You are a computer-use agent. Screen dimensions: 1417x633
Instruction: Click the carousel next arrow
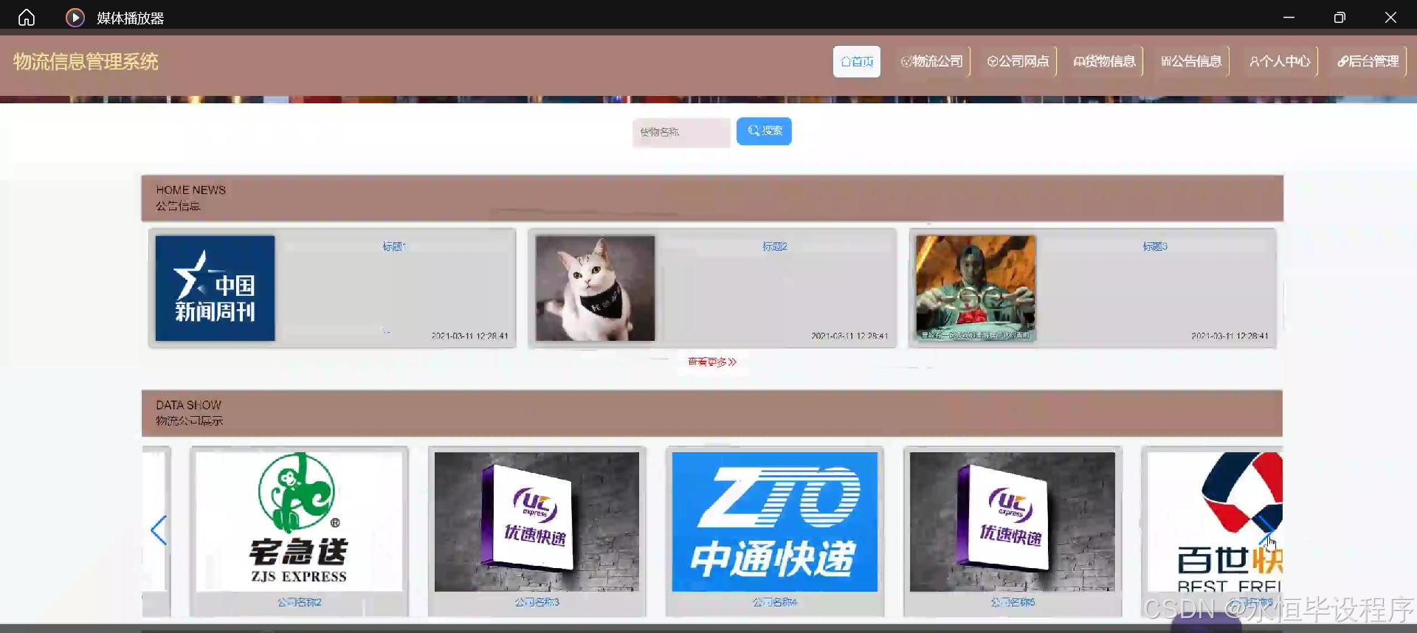click(x=1266, y=530)
